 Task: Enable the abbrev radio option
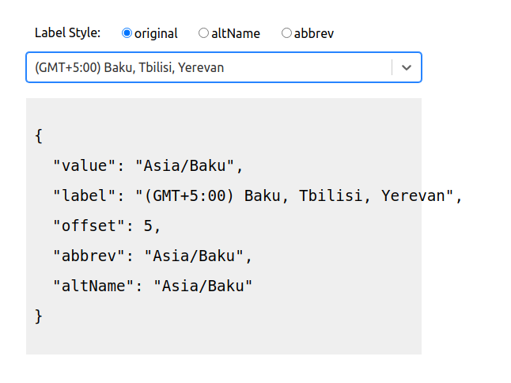286,33
